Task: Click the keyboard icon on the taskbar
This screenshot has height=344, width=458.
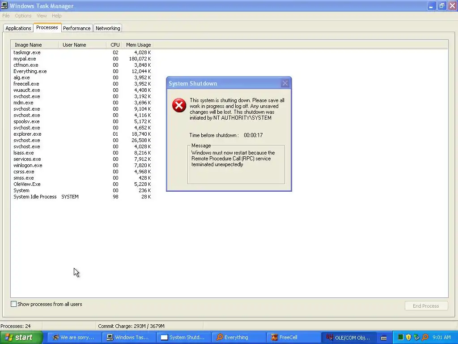Action: (384, 338)
